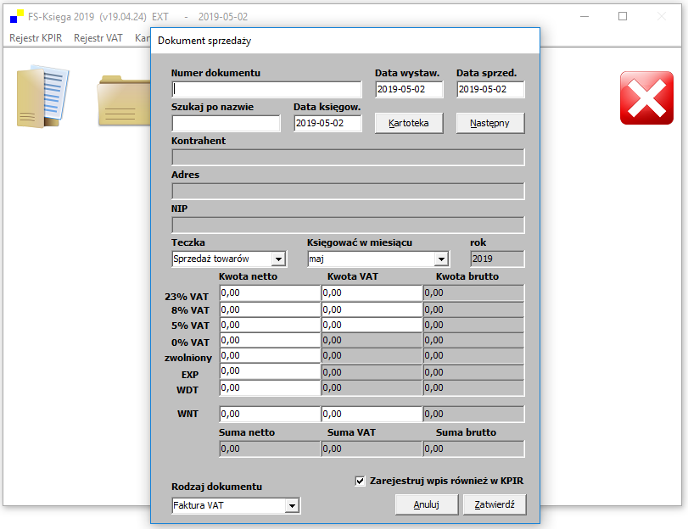Click the Adres field
This screenshot has height=529, width=688.
[x=349, y=192]
